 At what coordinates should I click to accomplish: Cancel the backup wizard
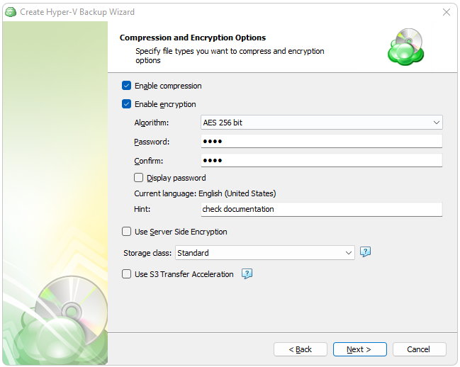tap(418, 349)
